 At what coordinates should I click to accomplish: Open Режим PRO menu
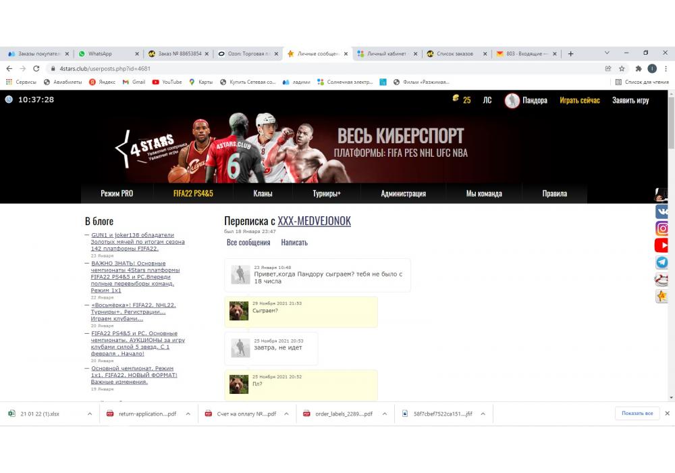click(x=117, y=194)
